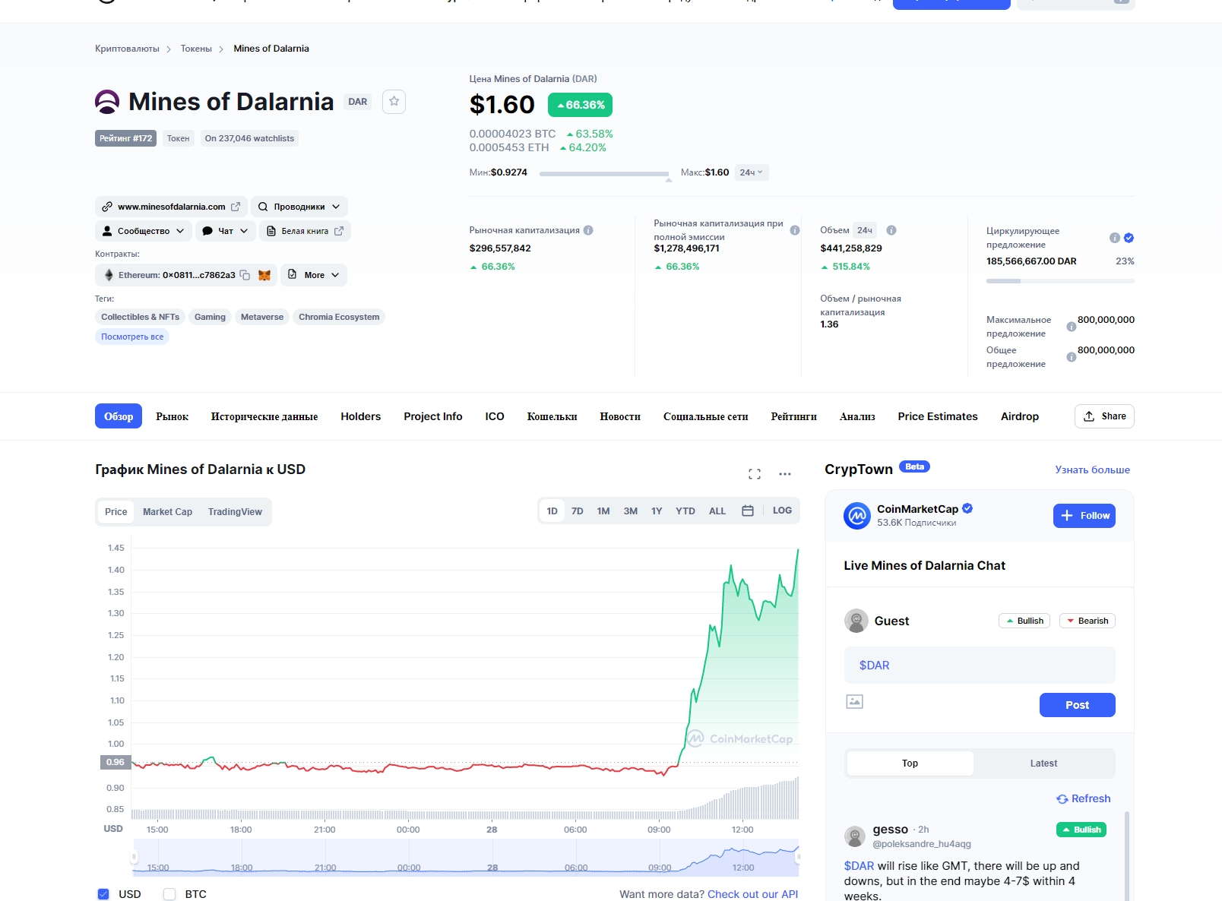The width and height of the screenshot is (1222, 901).
Task: Expand the Chat dropdown
Action: click(226, 231)
